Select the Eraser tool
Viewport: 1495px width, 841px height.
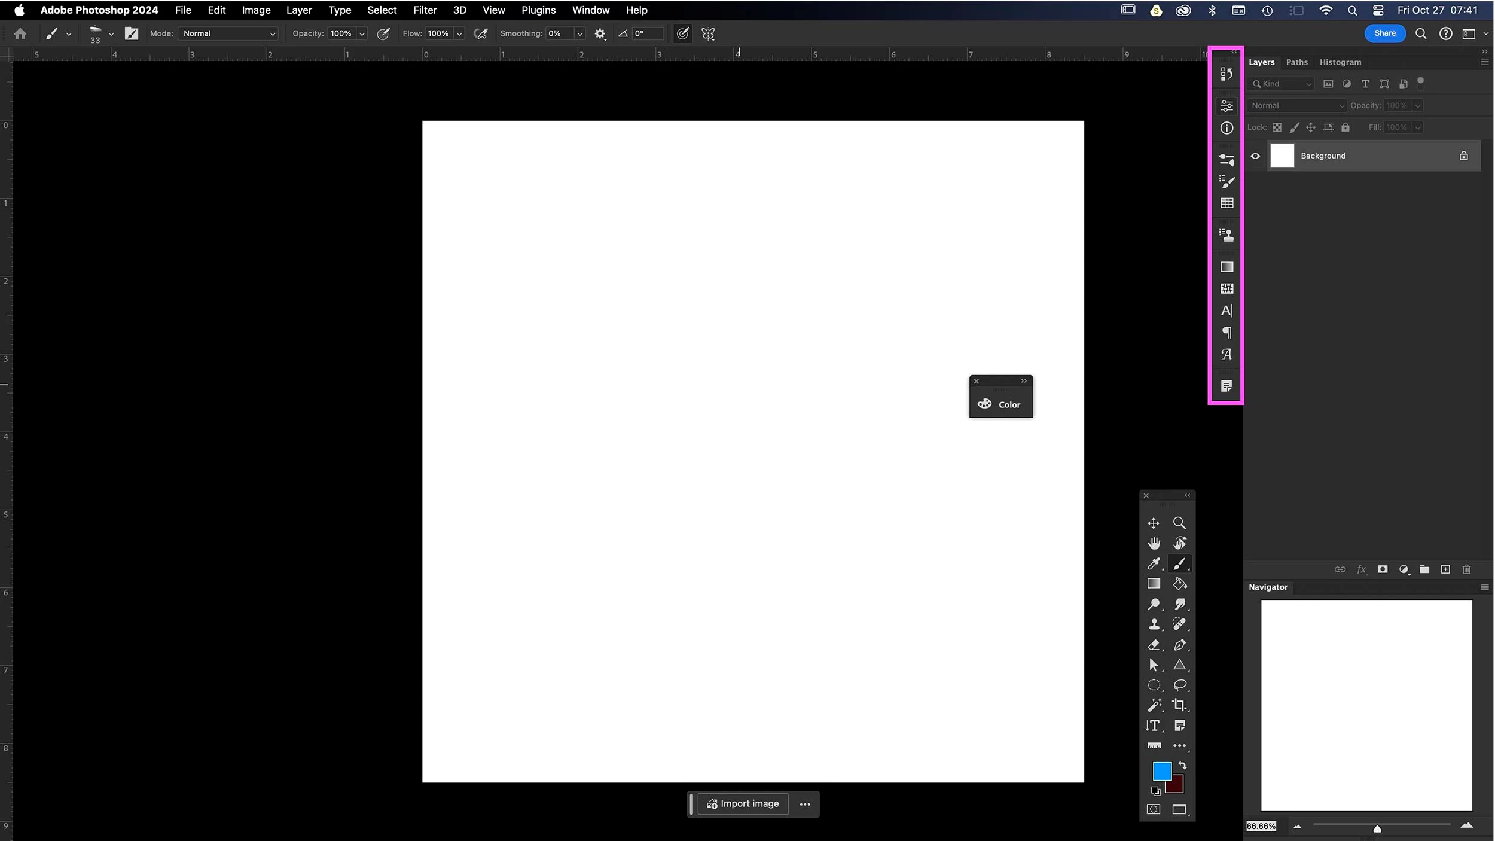point(1154,645)
